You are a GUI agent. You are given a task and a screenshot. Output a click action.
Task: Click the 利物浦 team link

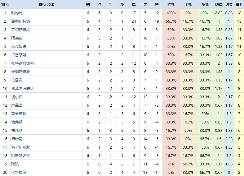coord(17,13)
